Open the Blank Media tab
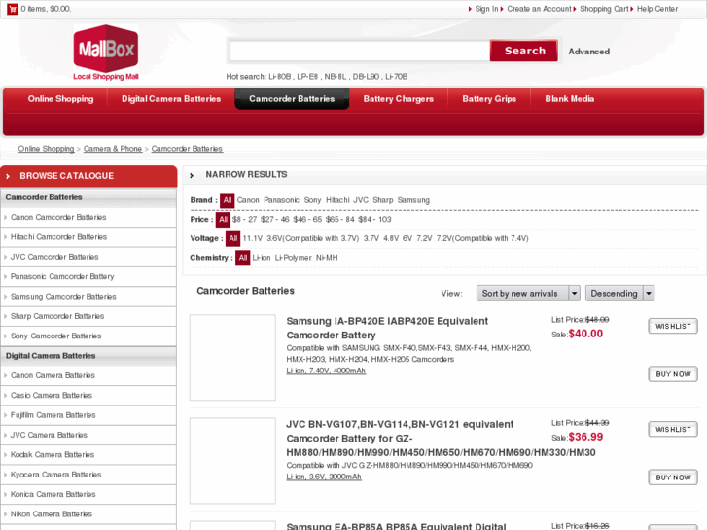This screenshot has height=530, width=707. (x=569, y=99)
